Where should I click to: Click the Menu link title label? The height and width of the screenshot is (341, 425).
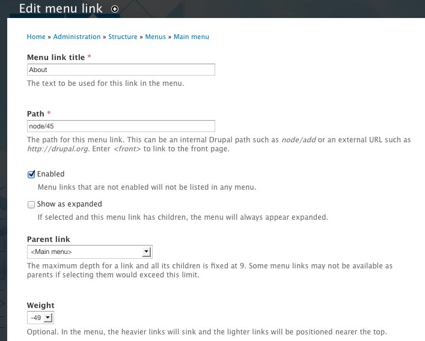[56, 57]
